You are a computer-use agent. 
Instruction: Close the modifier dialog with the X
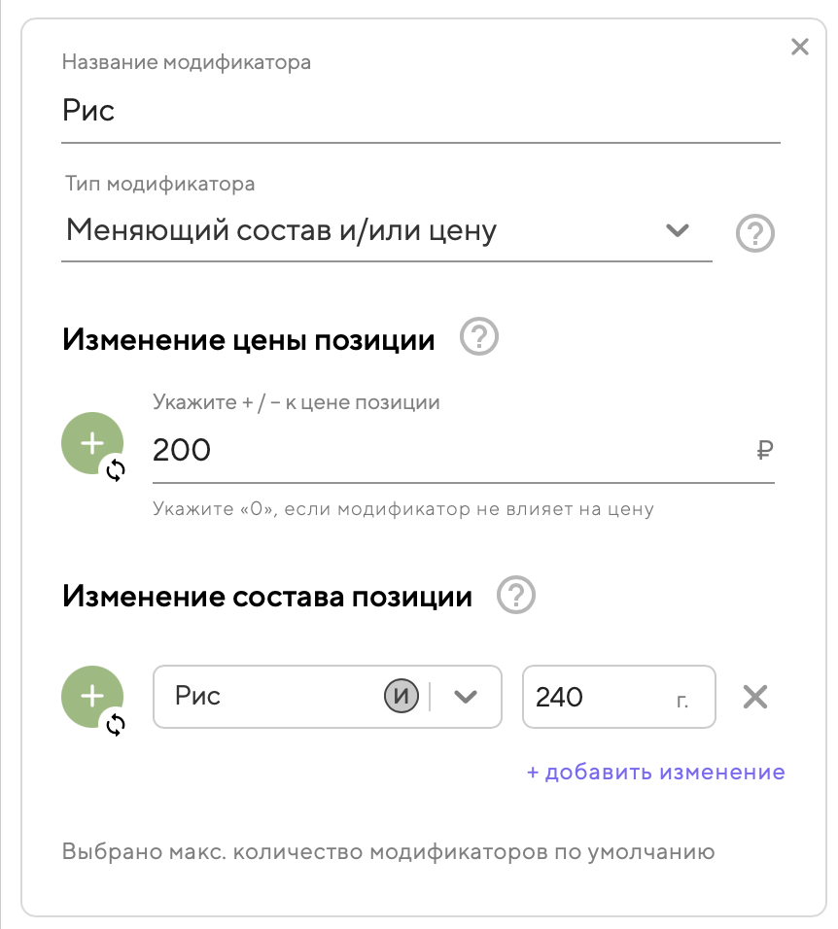coord(800,47)
